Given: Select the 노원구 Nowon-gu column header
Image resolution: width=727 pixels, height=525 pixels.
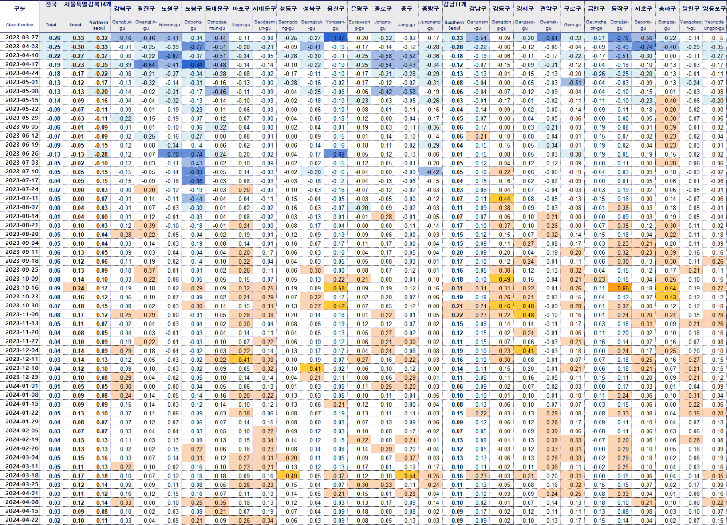Looking at the screenshot, I should point(170,16).
